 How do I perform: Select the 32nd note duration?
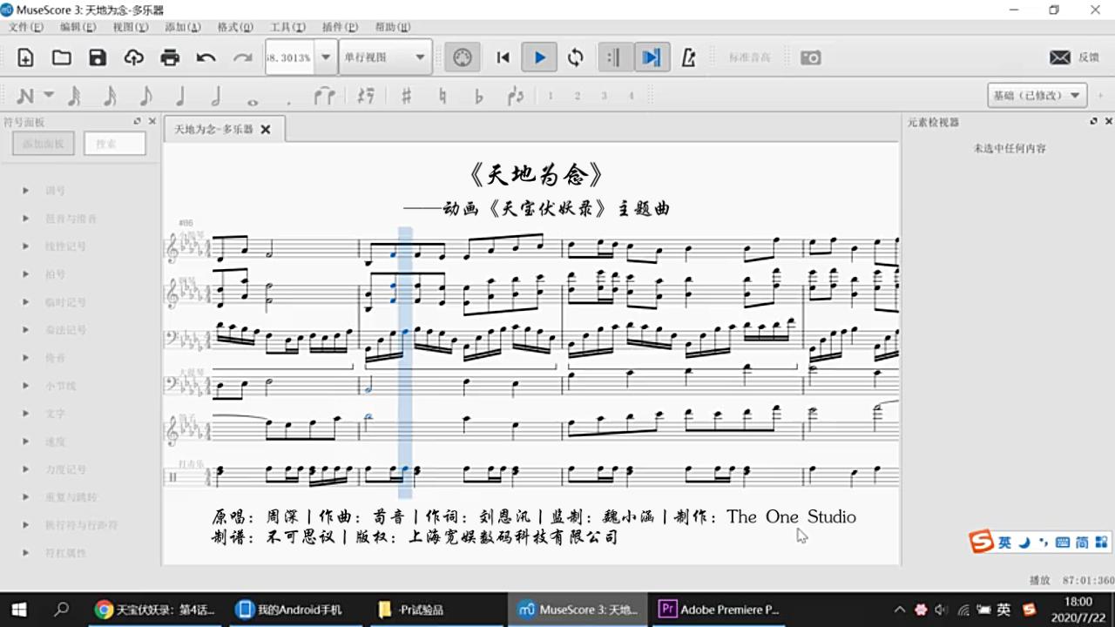75,96
